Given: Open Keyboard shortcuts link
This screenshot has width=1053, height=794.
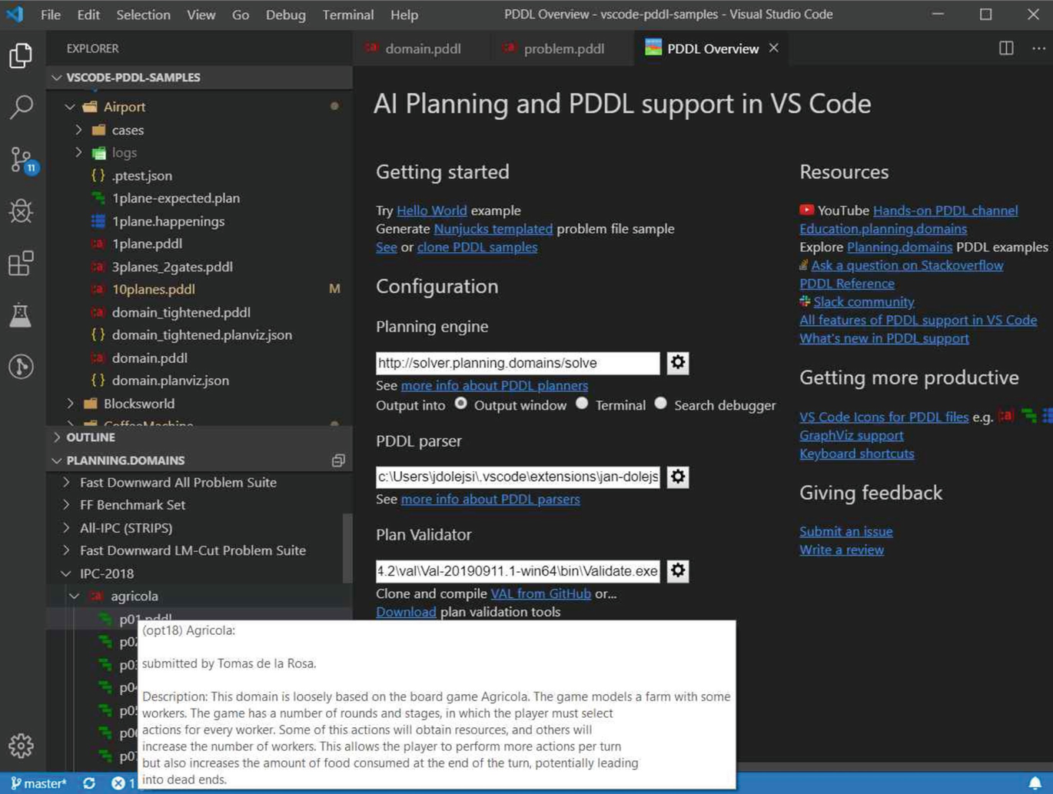Looking at the screenshot, I should click(856, 453).
